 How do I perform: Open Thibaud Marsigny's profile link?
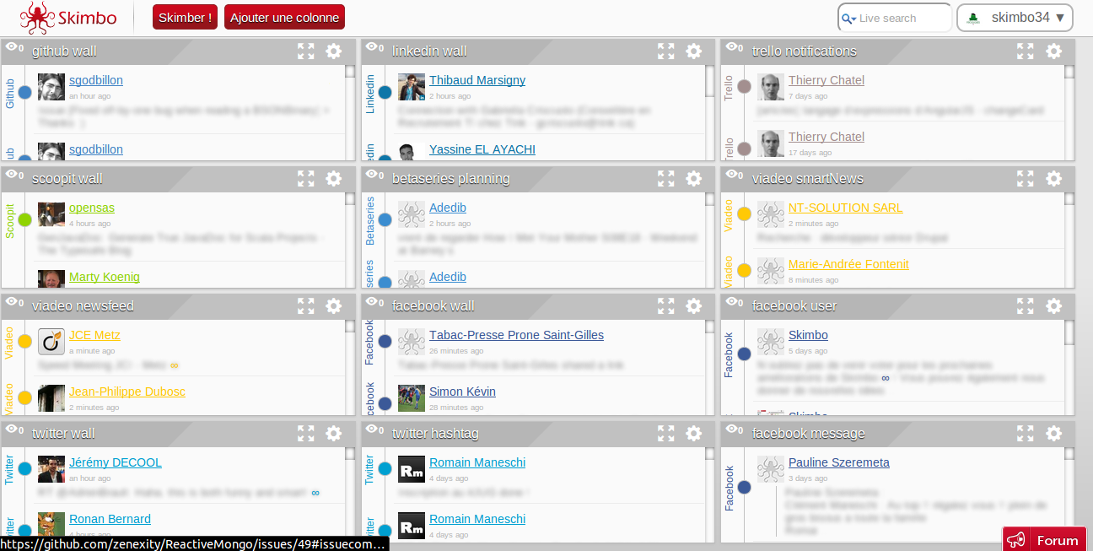(x=477, y=80)
